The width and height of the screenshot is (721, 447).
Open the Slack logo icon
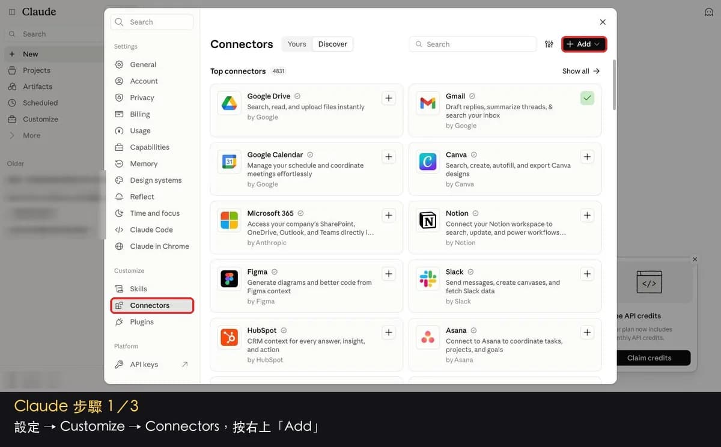[427, 279]
